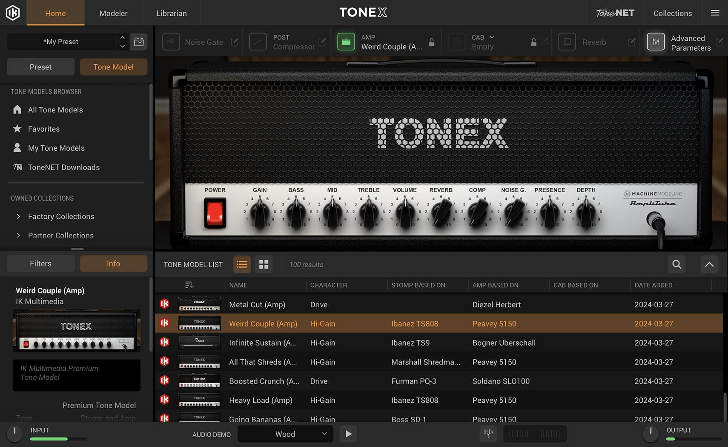The image size is (728, 447).
Task: Switch to grid view
Action: pyautogui.click(x=264, y=264)
